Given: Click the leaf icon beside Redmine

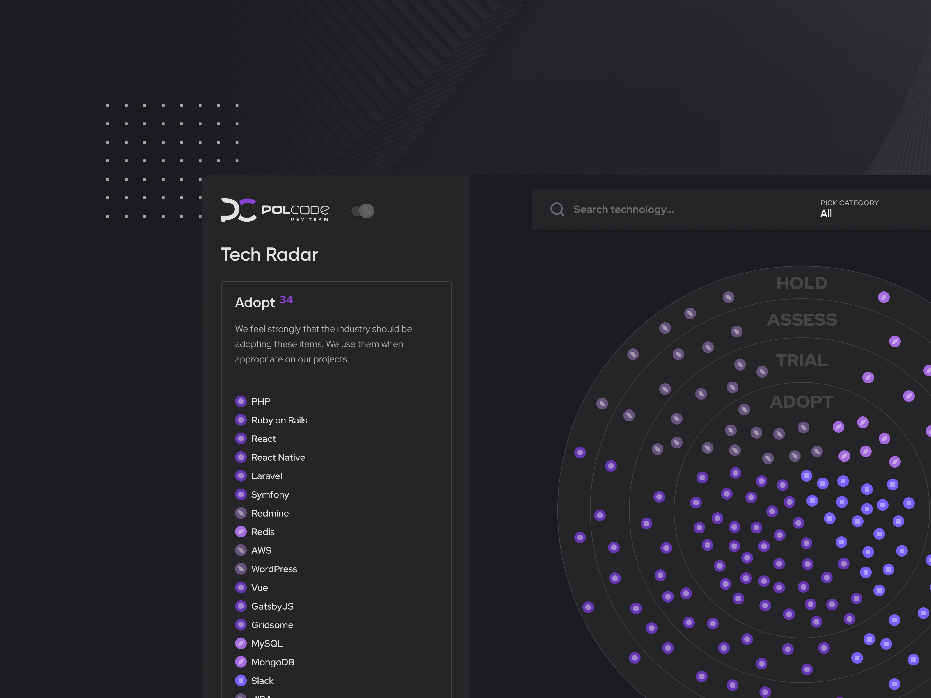Looking at the screenshot, I should (x=241, y=513).
